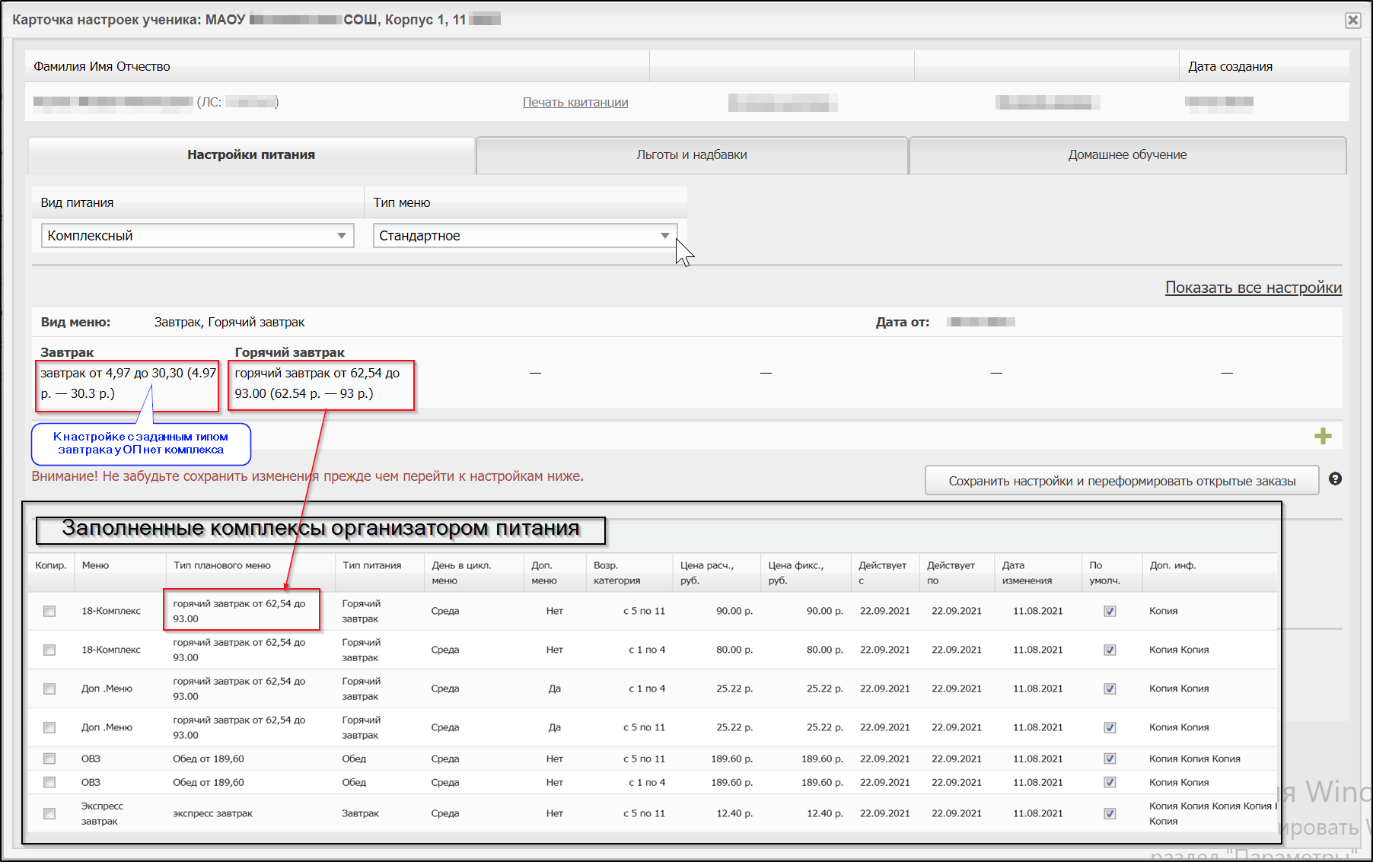Open the Домашнее обучение tab
Screen dimensions: 1373x862
point(1127,155)
